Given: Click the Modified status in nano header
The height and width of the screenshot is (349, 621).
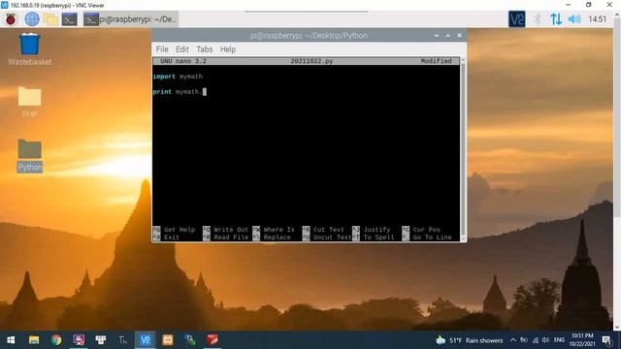Looking at the screenshot, I should tap(436, 61).
